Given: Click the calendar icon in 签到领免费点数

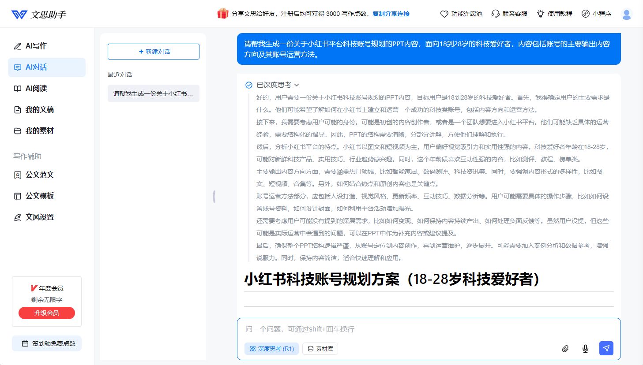Looking at the screenshot, I should pos(25,343).
